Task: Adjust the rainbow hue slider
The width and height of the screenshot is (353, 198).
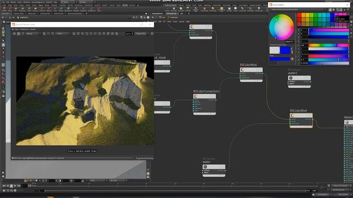Action: click(329, 45)
